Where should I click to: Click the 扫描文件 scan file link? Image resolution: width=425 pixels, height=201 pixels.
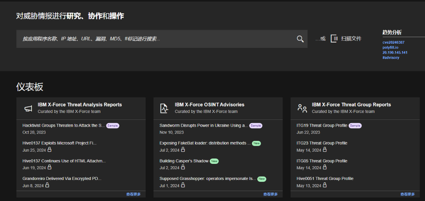point(351,39)
